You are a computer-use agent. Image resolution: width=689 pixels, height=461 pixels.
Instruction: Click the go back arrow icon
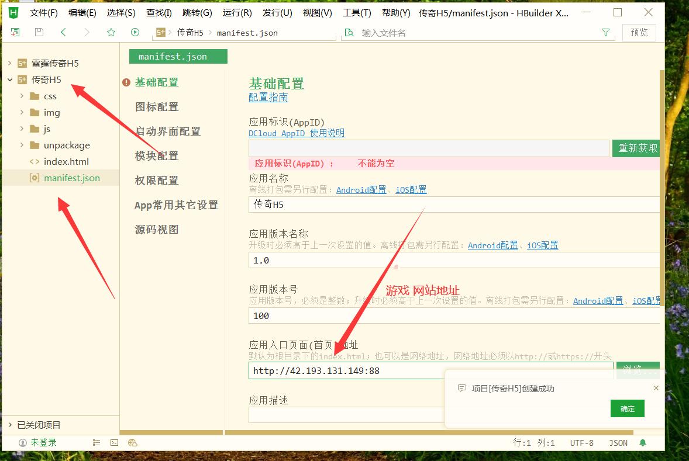(x=63, y=33)
